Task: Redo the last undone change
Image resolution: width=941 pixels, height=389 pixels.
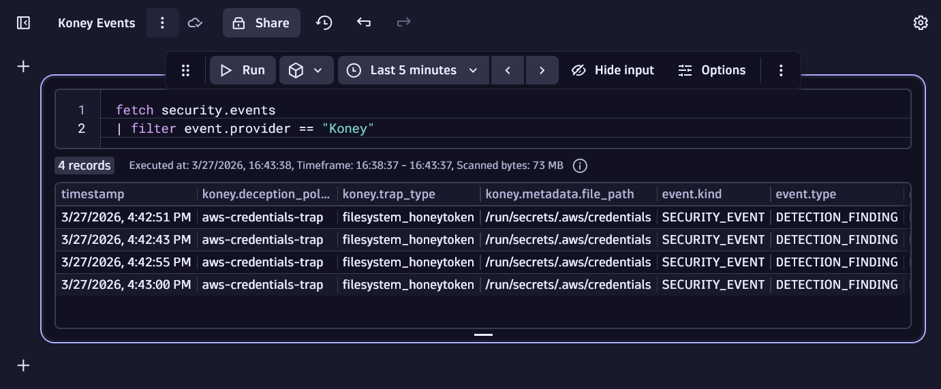Action: pyautogui.click(x=404, y=22)
